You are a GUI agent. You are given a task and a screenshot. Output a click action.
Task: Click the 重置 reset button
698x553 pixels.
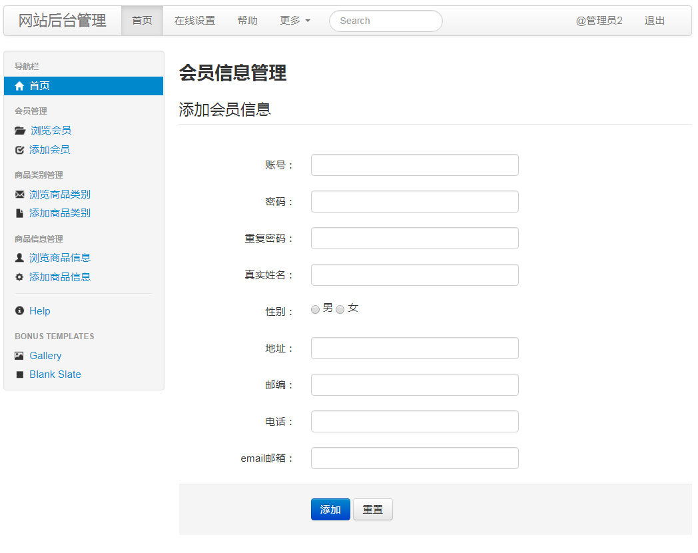pos(372,510)
